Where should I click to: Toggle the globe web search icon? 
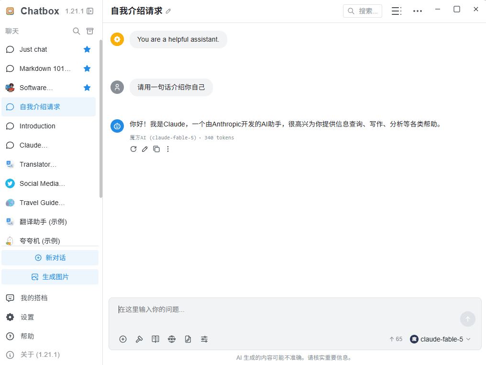172,339
